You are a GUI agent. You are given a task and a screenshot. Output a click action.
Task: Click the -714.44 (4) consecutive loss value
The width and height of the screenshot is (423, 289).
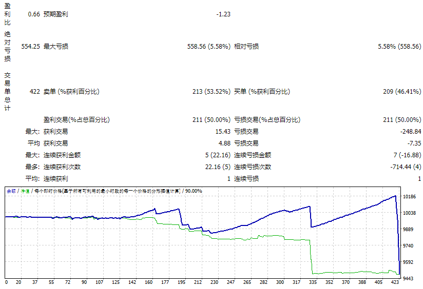pos(406,167)
